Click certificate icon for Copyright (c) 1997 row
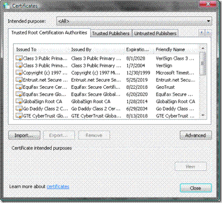Screen dimensions: 222x203 (19, 73)
